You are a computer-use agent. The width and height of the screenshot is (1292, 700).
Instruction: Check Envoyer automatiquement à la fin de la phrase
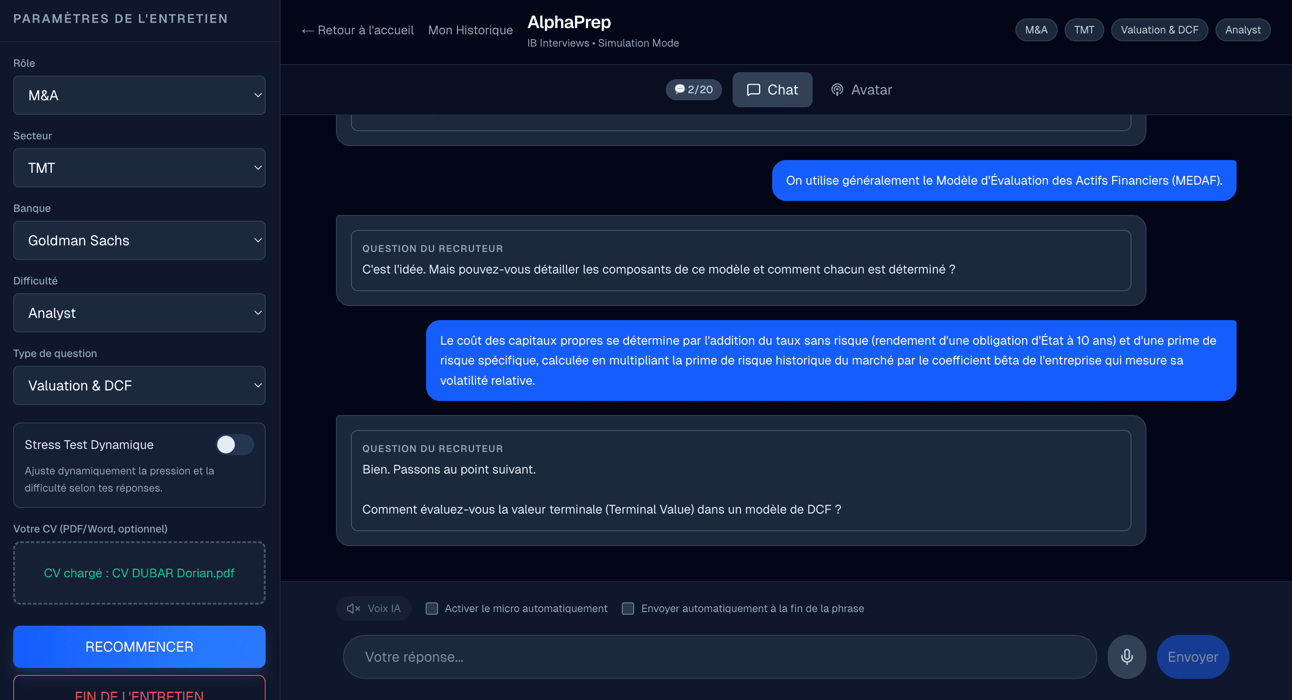click(x=628, y=608)
